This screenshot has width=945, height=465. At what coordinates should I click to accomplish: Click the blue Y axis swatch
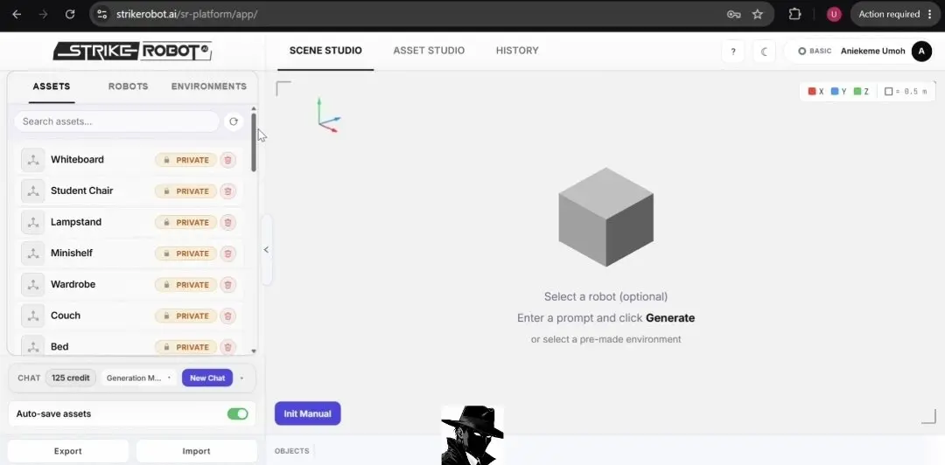coord(835,92)
